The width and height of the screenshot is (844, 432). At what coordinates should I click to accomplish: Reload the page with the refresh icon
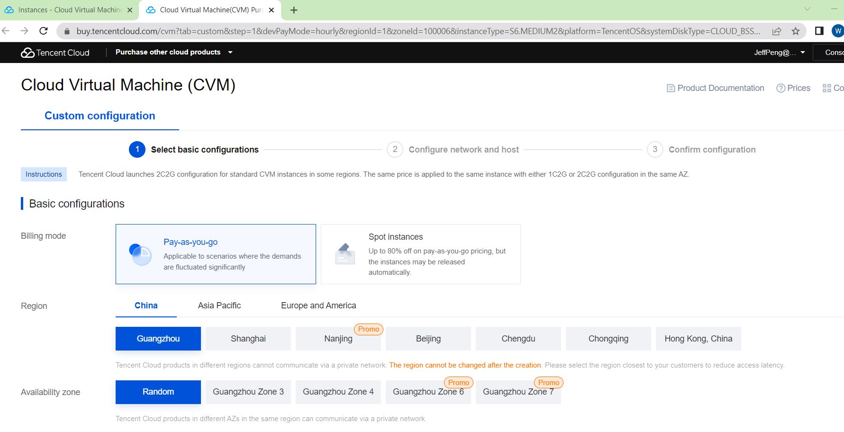point(44,31)
